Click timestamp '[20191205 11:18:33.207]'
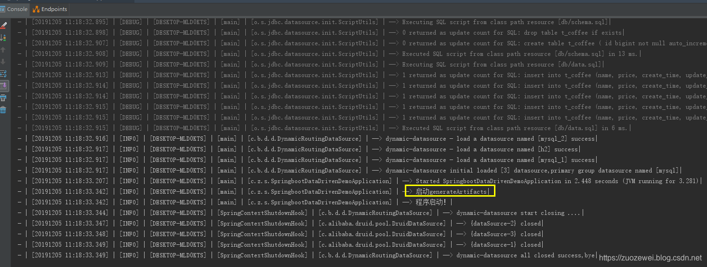Screen dimensions: 707x267 point(70,181)
